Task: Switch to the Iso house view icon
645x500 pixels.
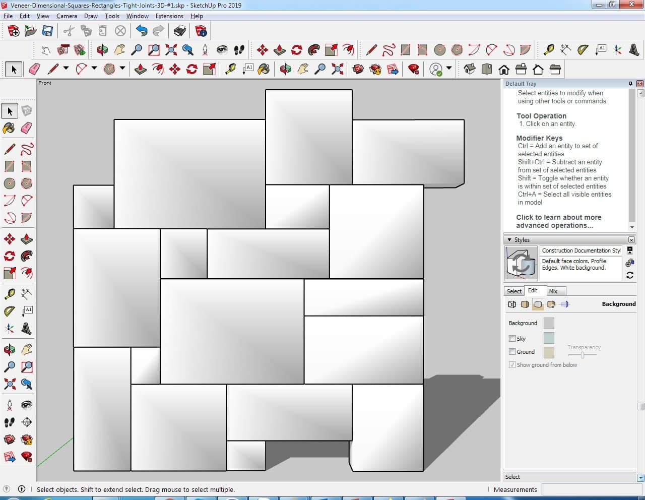Action: tap(470, 69)
